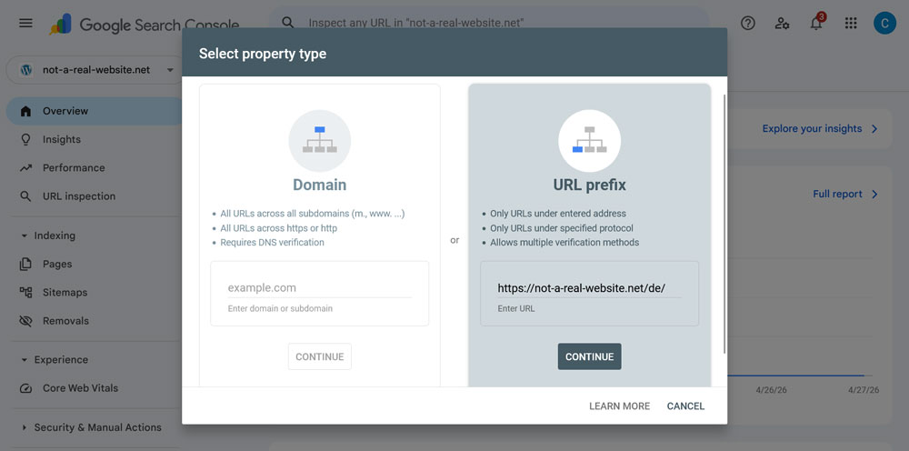Click Learn More in dialog
The width and height of the screenshot is (909, 451).
pos(619,406)
